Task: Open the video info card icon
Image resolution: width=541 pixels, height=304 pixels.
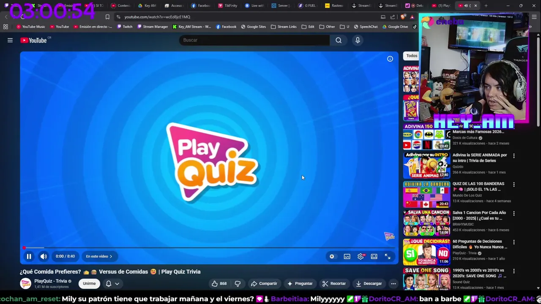Action: [390, 59]
